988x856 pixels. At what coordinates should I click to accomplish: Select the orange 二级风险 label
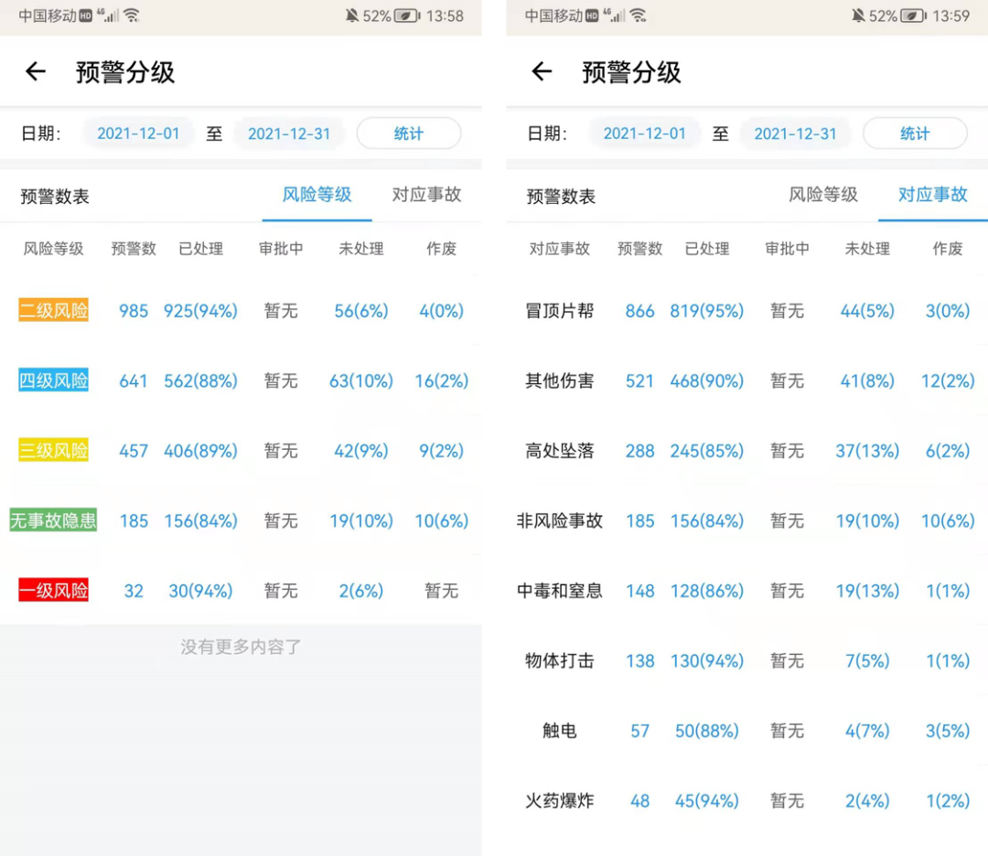(x=54, y=311)
